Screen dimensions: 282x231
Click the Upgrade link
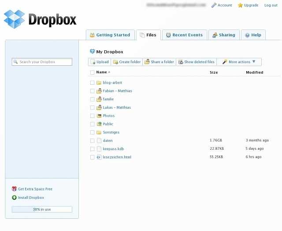251,5
